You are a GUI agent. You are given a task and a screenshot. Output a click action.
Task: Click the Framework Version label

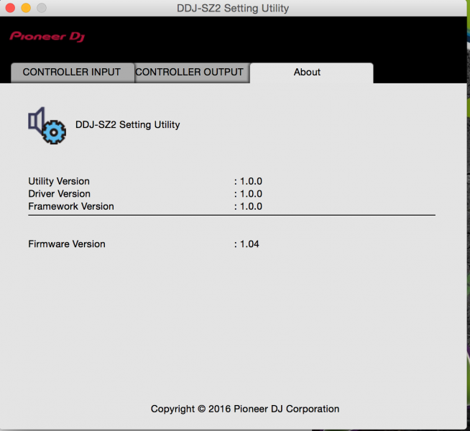click(x=71, y=206)
